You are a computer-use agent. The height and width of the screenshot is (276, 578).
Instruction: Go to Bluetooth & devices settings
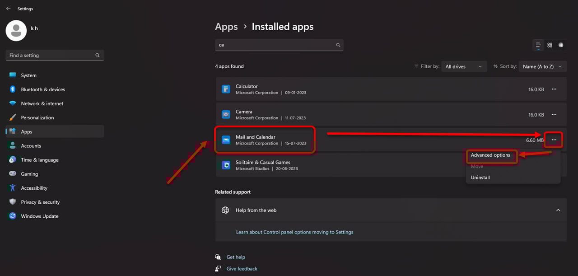(43, 89)
